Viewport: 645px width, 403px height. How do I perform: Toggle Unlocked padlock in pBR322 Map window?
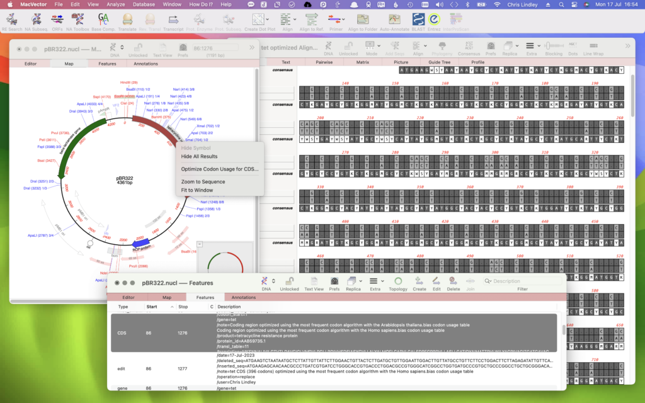click(x=138, y=50)
